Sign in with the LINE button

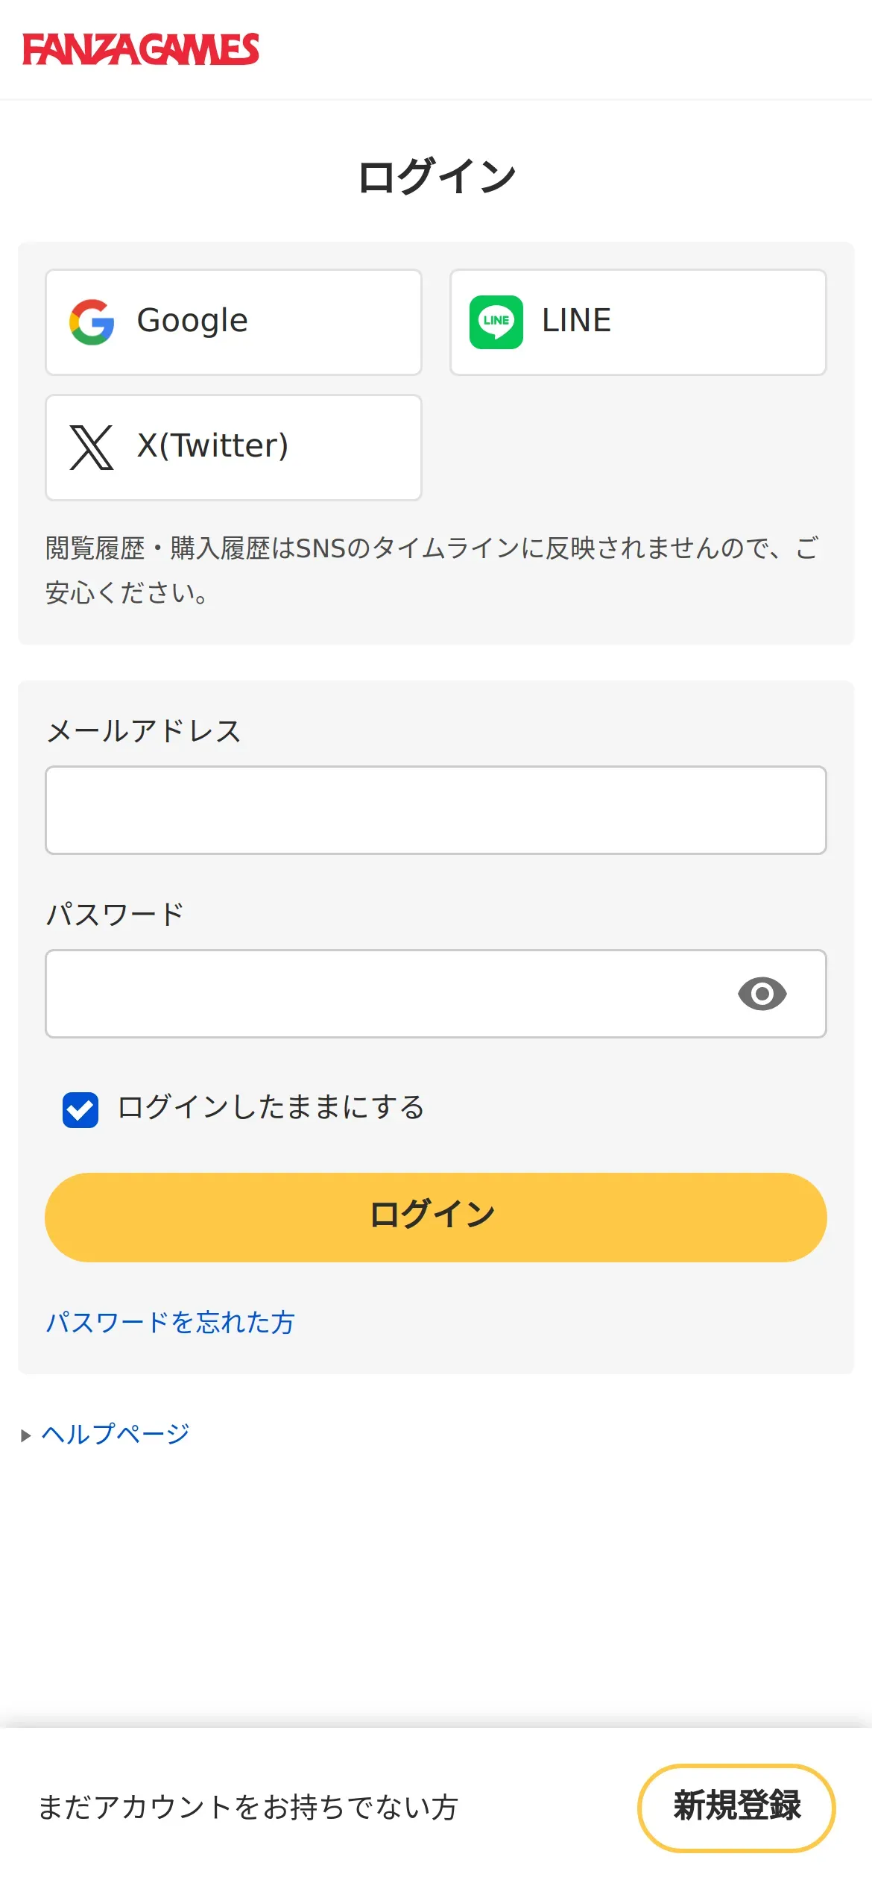pyautogui.click(x=638, y=322)
